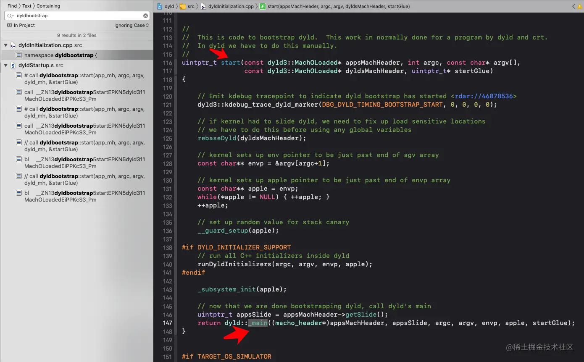Click the Containing match option
This screenshot has height=362, width=584.
click(48, 6)
